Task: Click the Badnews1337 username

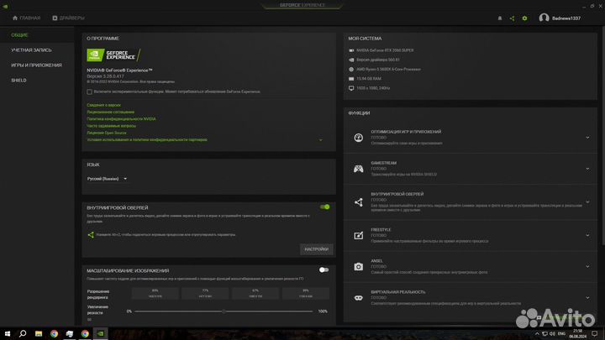Action: (x=566, y=18)
